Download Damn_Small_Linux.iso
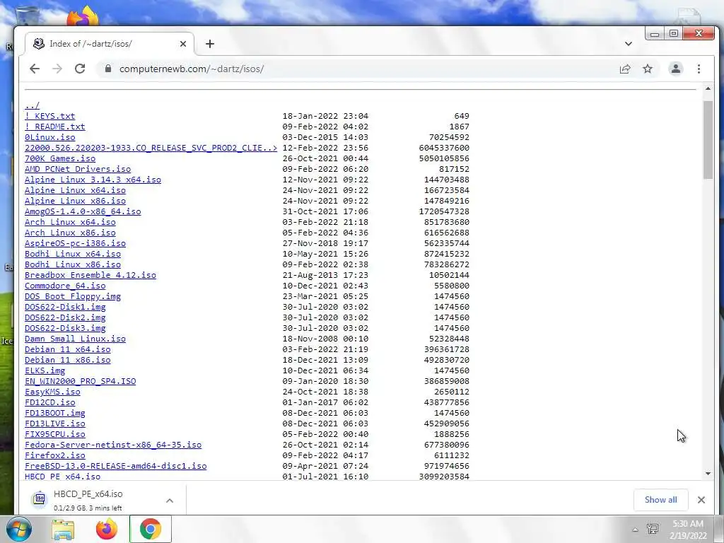Viewport: 724px width, 543px height. (75, 339)
